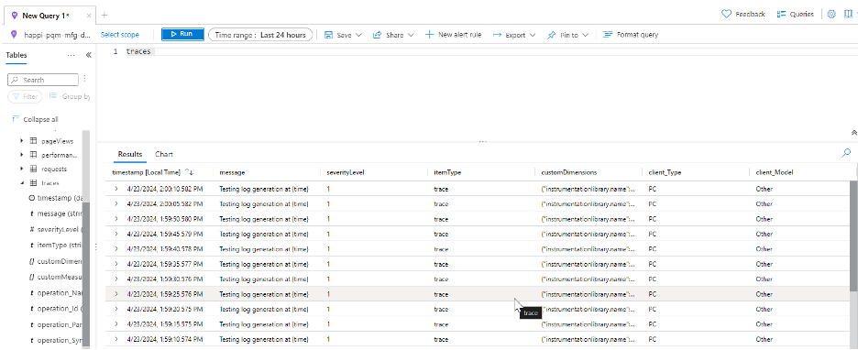Expand the 2:00:05.582 PM result row
This screenshot has height=350, width=858.
click(x=116, y=203)
